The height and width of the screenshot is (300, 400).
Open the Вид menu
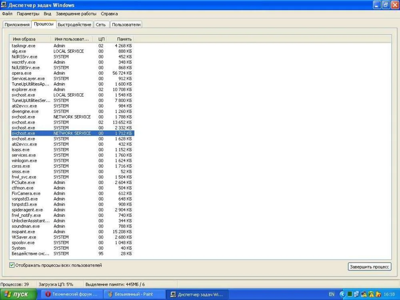coord(48,14)
